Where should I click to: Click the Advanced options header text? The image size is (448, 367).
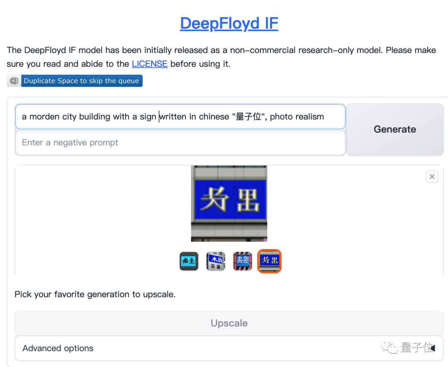pyautogui.click(x=58, y=348)
